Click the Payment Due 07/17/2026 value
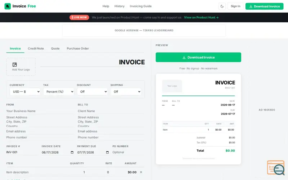This screenshot has width=288, height=180. pyautogui.click(x=86, y=152)
